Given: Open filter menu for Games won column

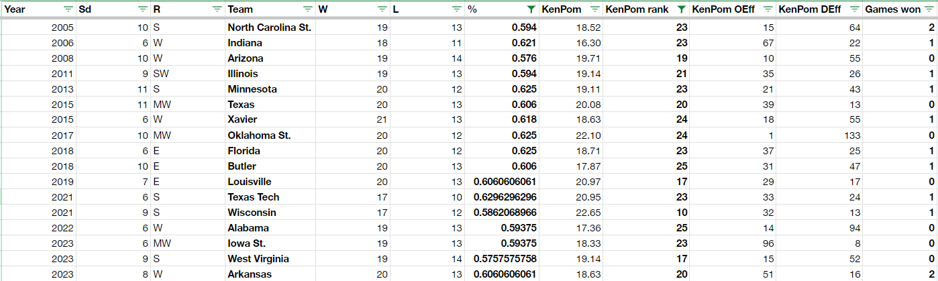Looking at the screenshot, I should [929, 9].
